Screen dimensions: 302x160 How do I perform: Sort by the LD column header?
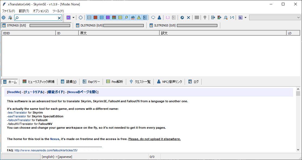[293, 33]
